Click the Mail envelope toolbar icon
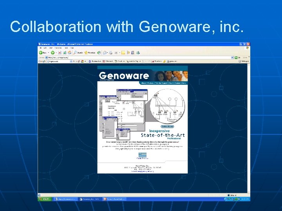The width and height of the screenshot is (282, 211). pos(105,53)
